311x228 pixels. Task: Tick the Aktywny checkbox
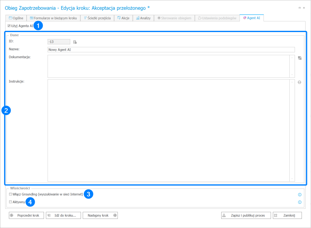[11, 202]
